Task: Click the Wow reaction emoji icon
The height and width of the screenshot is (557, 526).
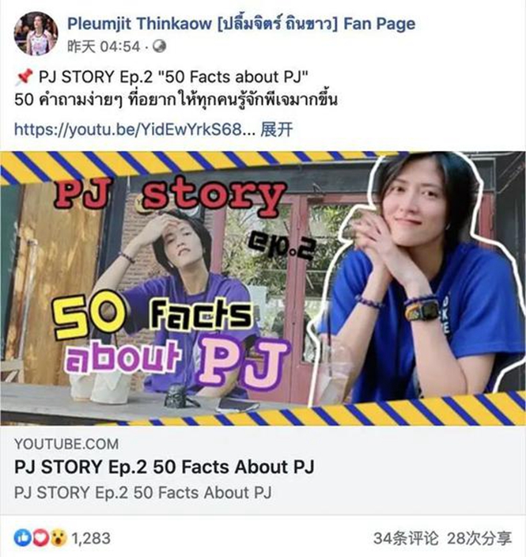Action: [59, 538]
